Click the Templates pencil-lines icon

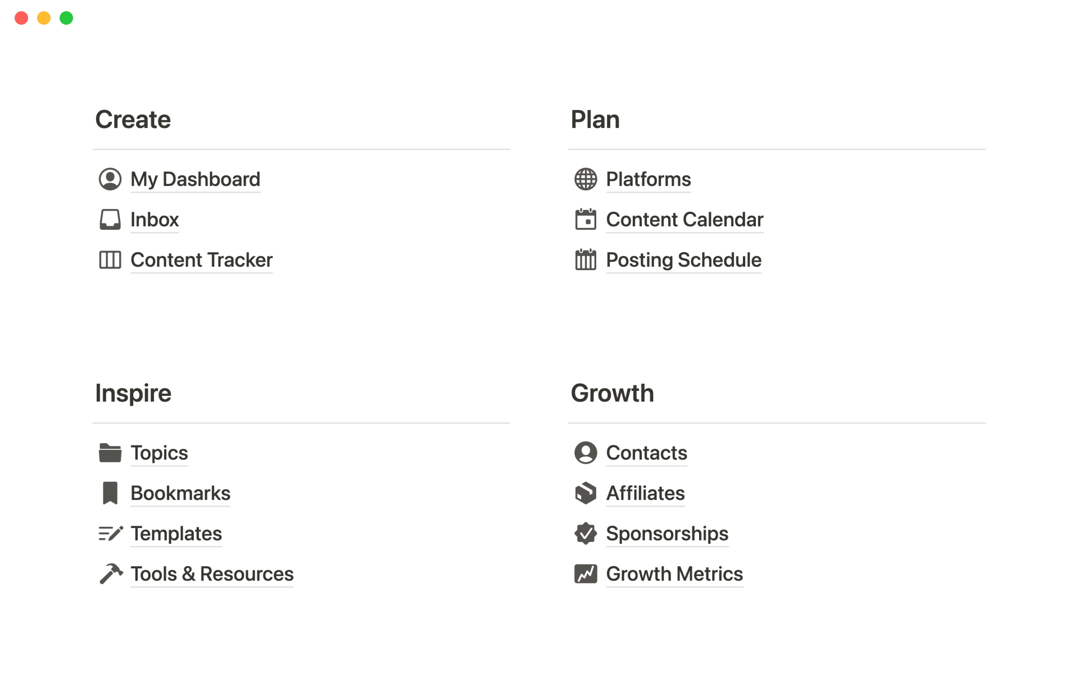pyautogui.click(x=110, y=534)
